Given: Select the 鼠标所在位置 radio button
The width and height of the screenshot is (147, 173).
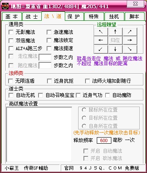Looking at the screenshot, I should tap(84, 110).
